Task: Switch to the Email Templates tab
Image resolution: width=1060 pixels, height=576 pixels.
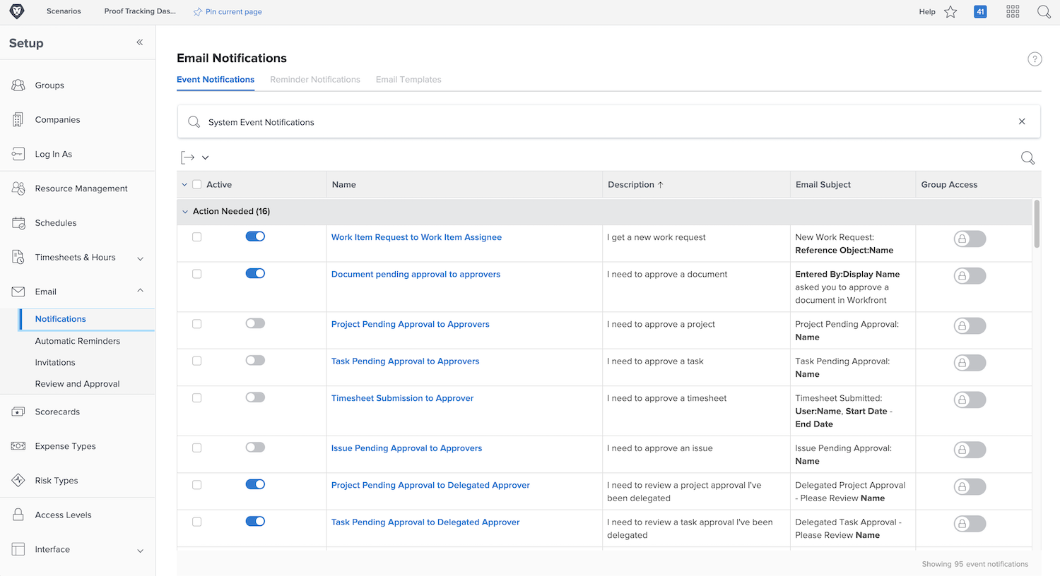Action: pyautogui.click(x=408, y=80)
